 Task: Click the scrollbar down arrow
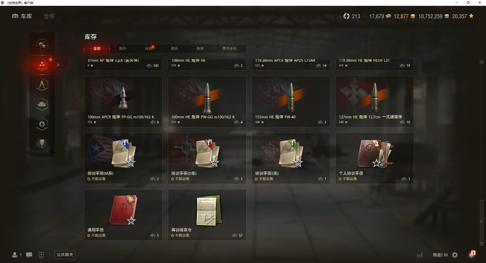point(481,244)
